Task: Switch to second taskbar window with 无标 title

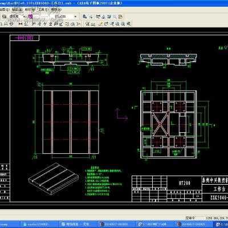Action: click(78, 225)
